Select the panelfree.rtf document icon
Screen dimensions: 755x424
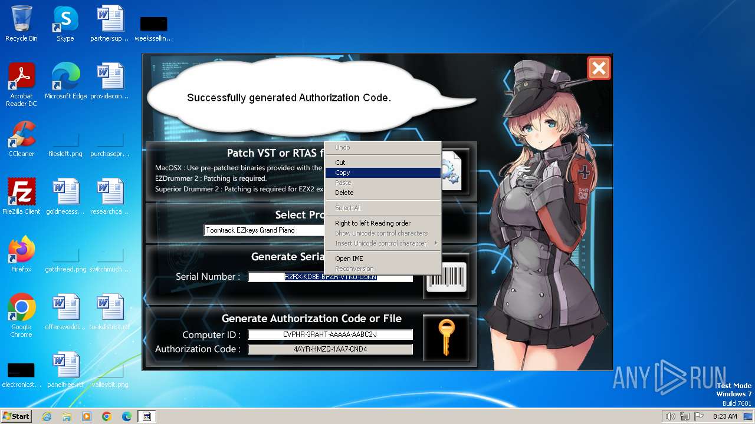[65, 370]
